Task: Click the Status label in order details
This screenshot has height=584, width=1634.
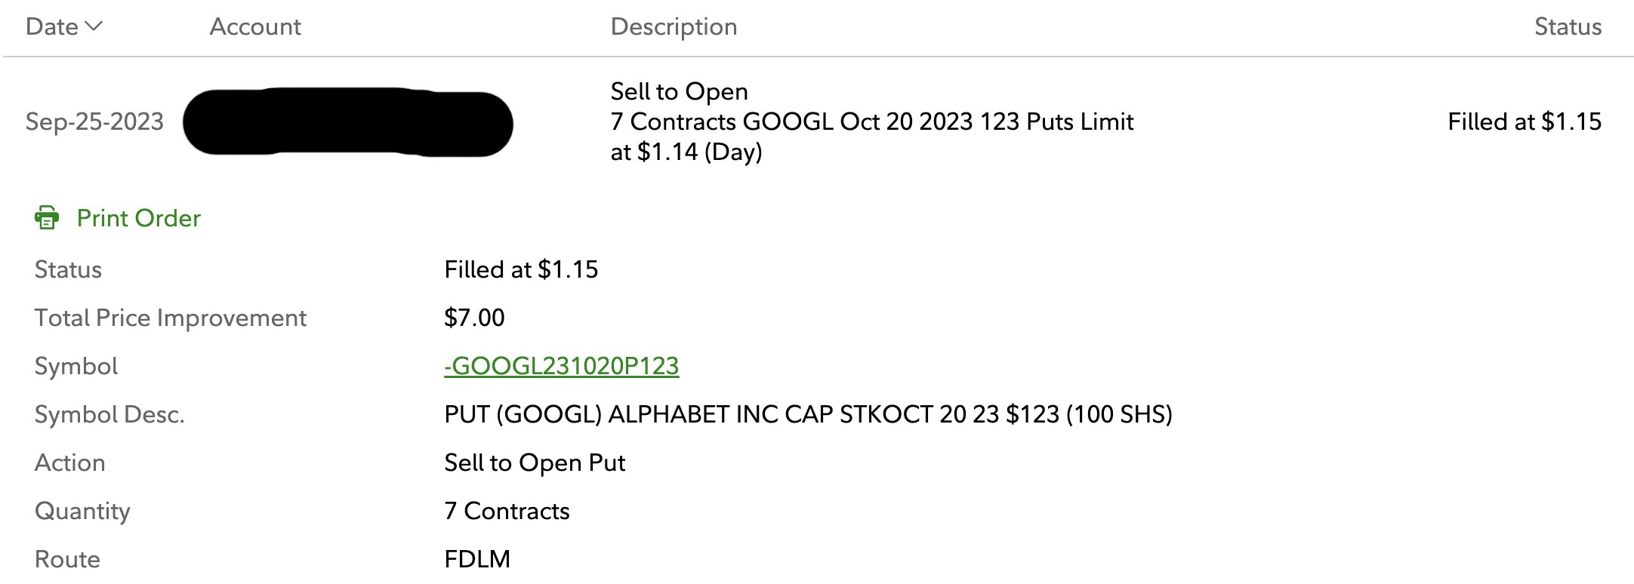Action: point(68,269)
